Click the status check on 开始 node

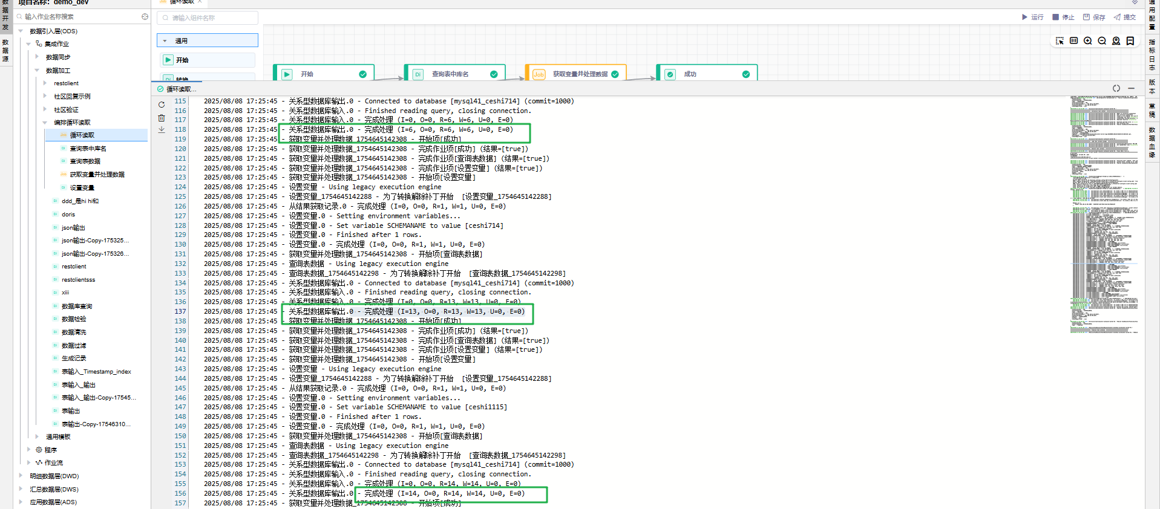(362, 74)
